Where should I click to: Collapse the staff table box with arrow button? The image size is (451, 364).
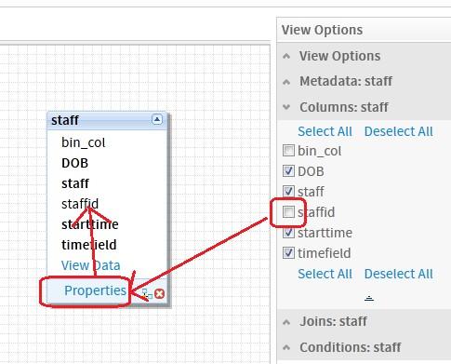tap(157, 119)
